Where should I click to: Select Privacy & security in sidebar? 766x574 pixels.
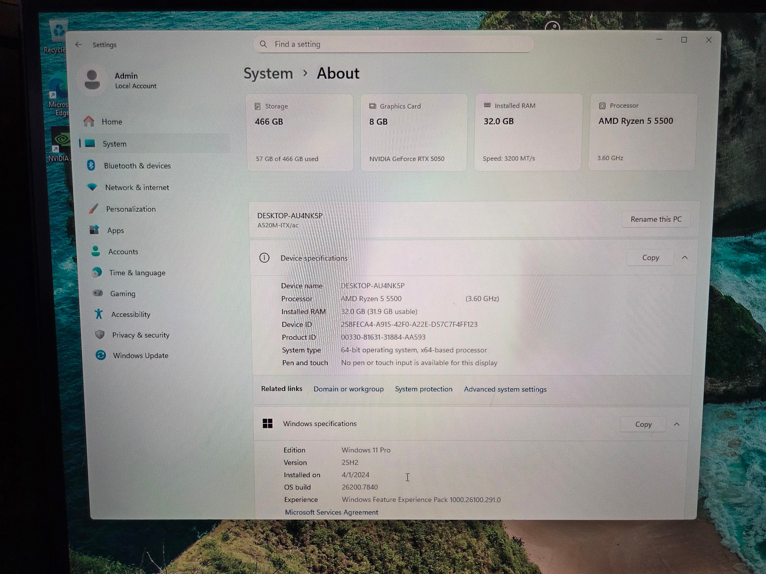tap(141, 335)
